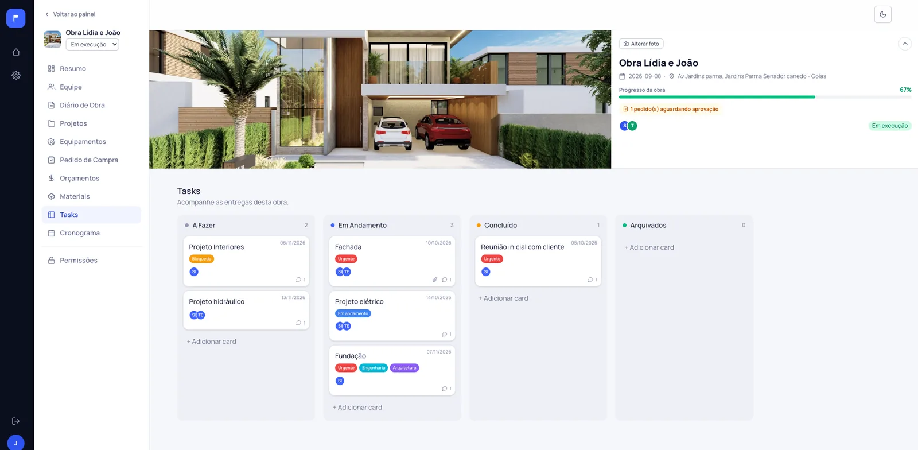The width and height of the screenshot is (918, 450).
Task: Click the project progress bar
Action: pos(765,97)
